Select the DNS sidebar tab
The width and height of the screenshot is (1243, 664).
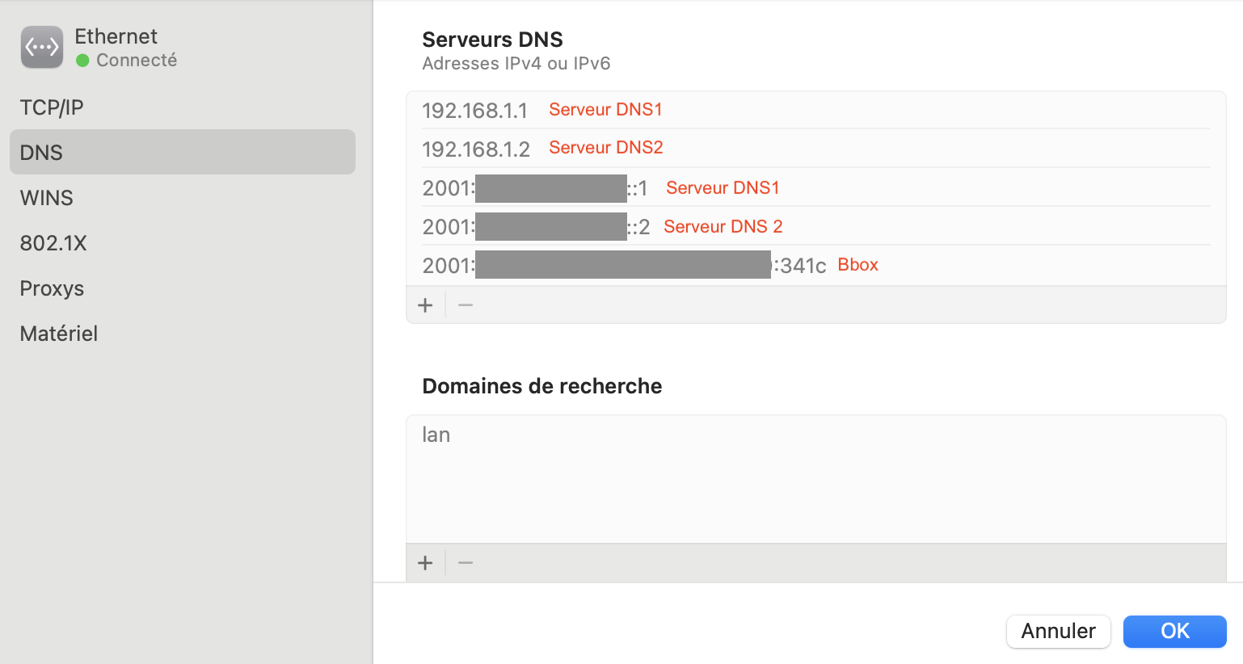pyautogui.click(x=183, y=152)
